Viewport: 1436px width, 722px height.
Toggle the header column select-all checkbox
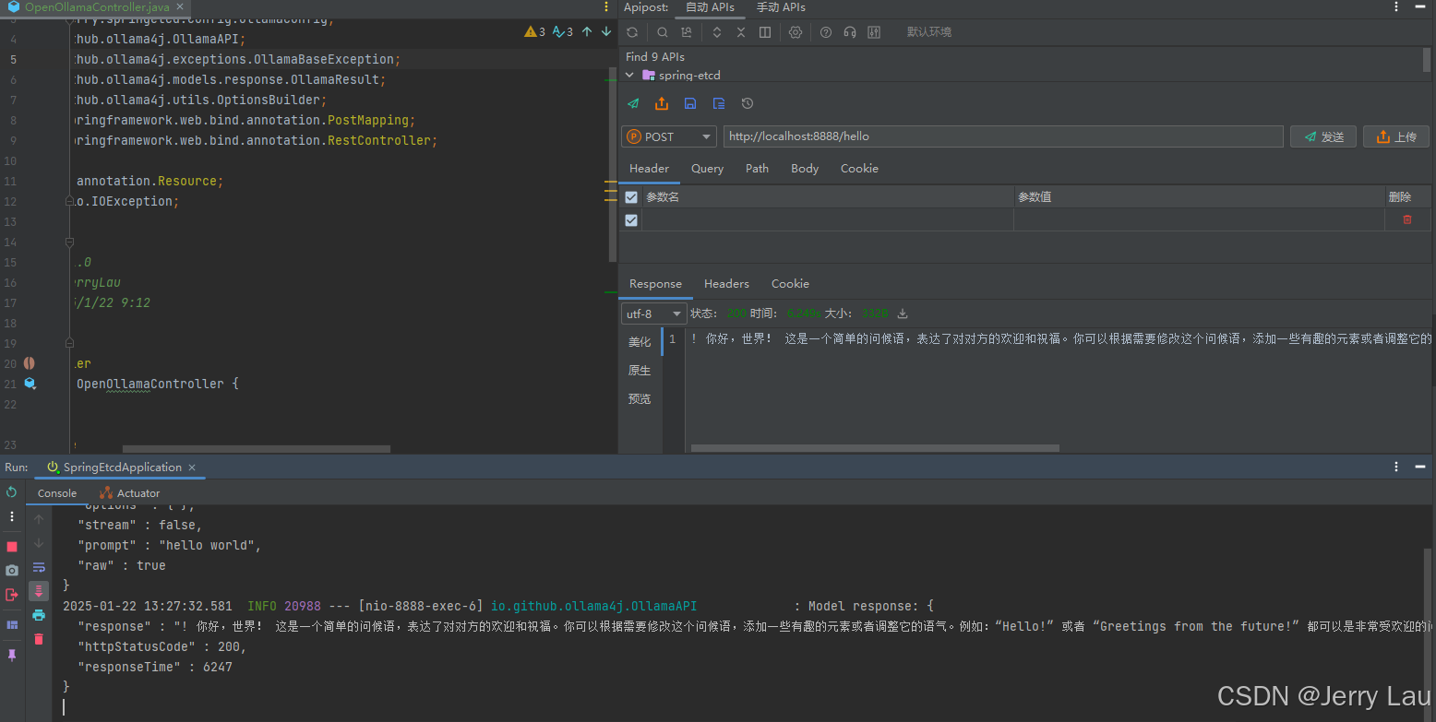[631, 197]
